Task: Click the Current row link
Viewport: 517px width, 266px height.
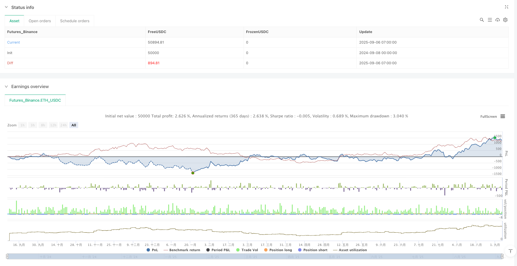Action: click(x=14, y=42)
